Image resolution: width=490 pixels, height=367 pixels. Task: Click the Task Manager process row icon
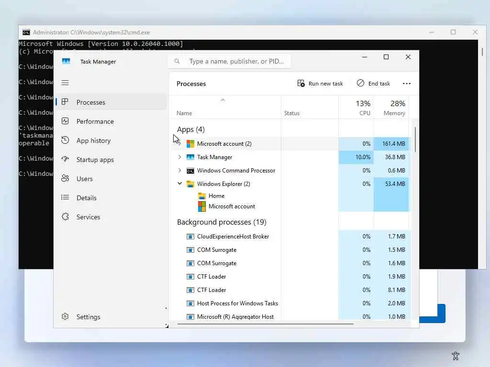click(190, 157)
